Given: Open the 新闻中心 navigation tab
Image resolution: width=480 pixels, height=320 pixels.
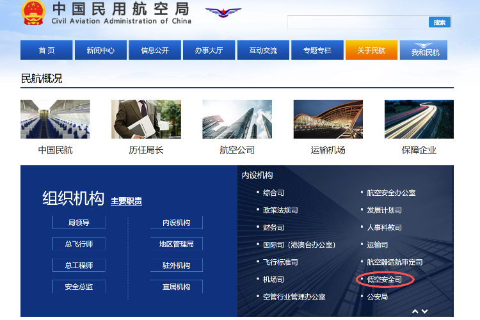Looking at the screenshot, I should pos(100,50).
